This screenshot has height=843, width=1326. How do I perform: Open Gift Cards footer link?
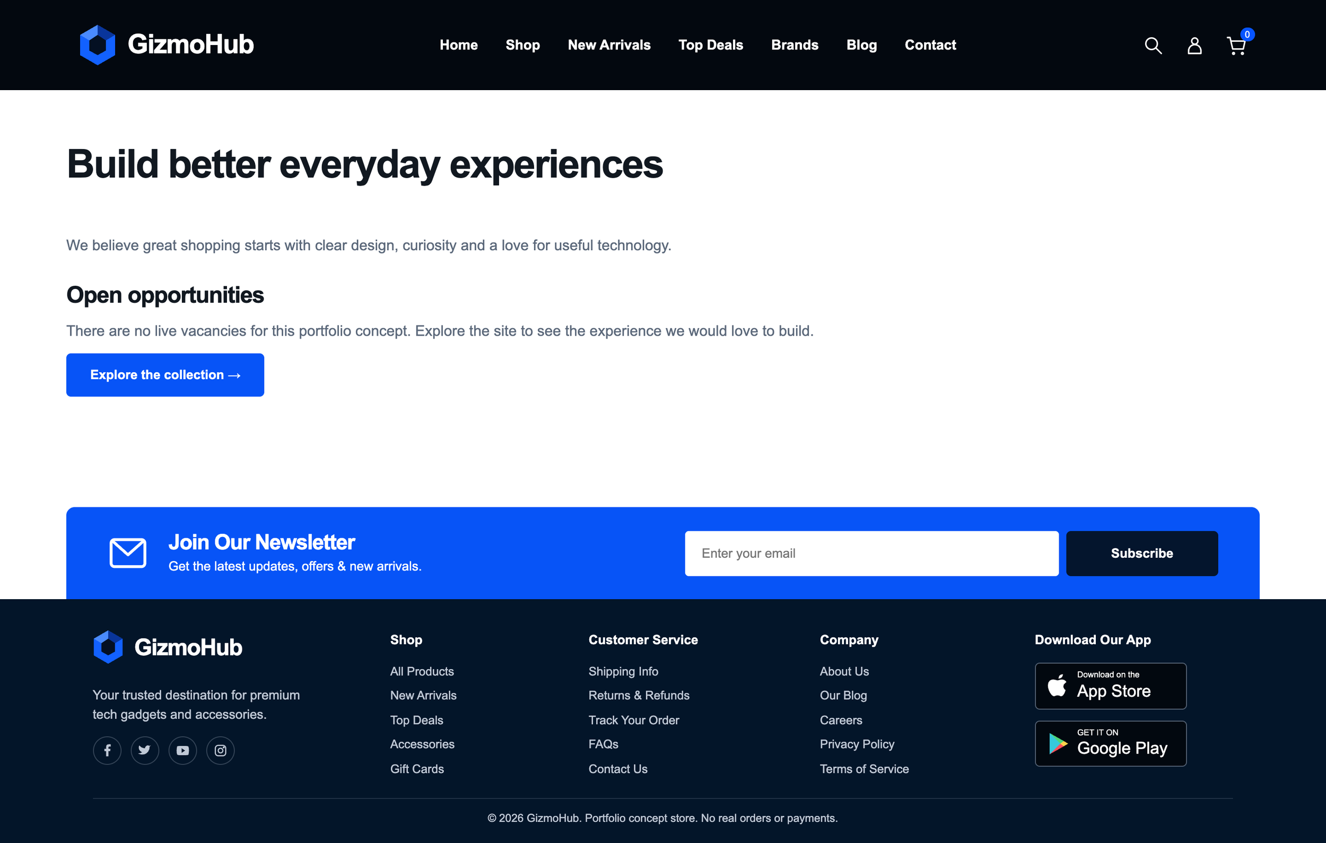click(417, 769)
